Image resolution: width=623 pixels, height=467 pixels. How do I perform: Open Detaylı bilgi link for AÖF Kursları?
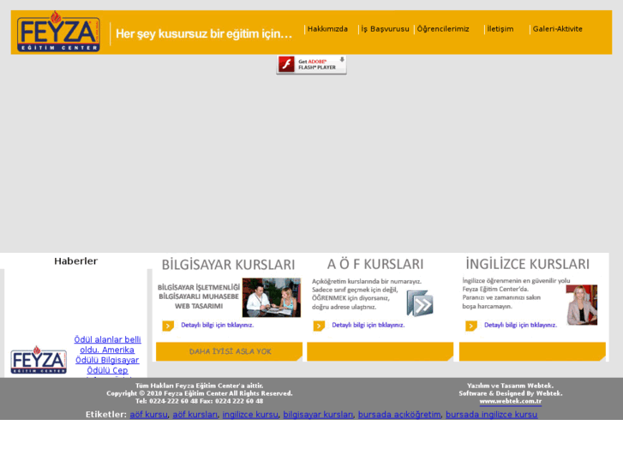[x=368, y=325]
